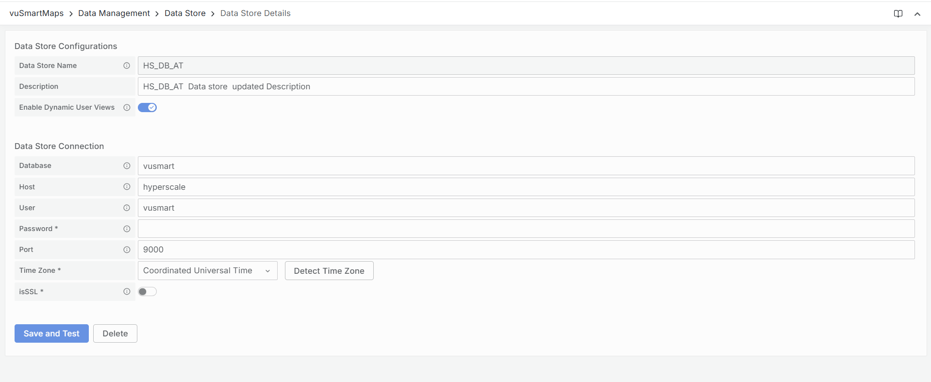Image resolution: width=931 pixels, height=382 pixels.
Task: Collapse the header using the top-right chevron
Action: [917, 14]
